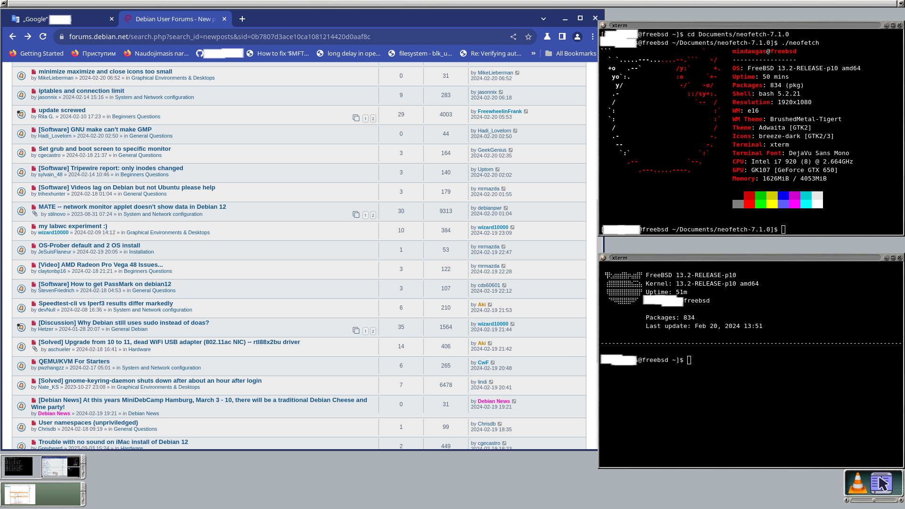
Task: Go to page 2 of 'update screwed'
Action: pos(373,119)
